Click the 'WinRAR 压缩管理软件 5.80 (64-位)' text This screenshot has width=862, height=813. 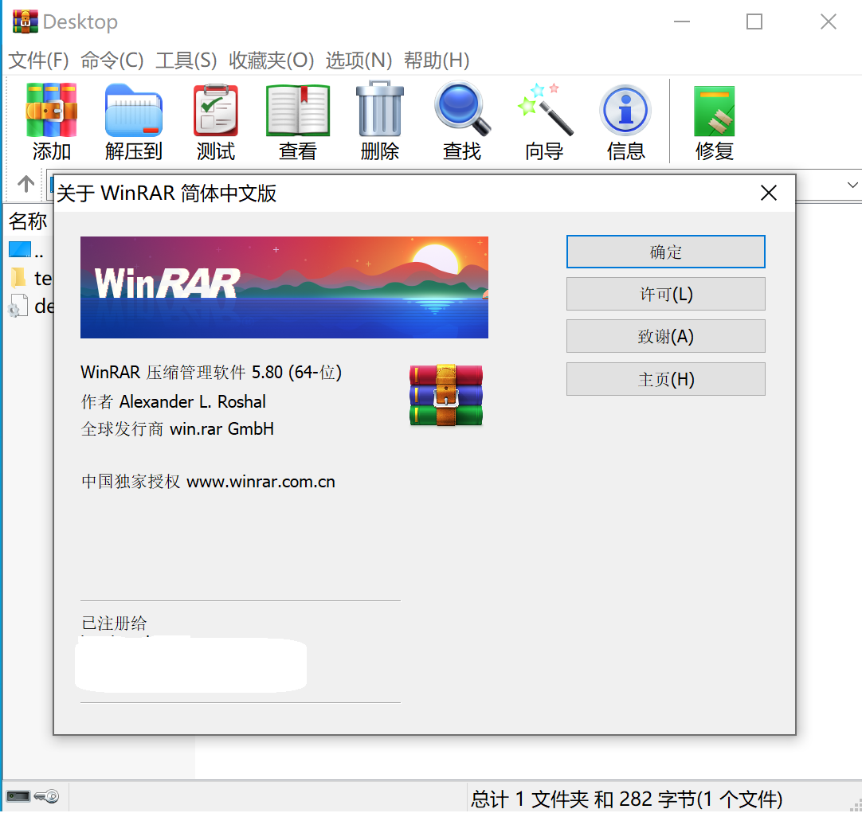211,373
